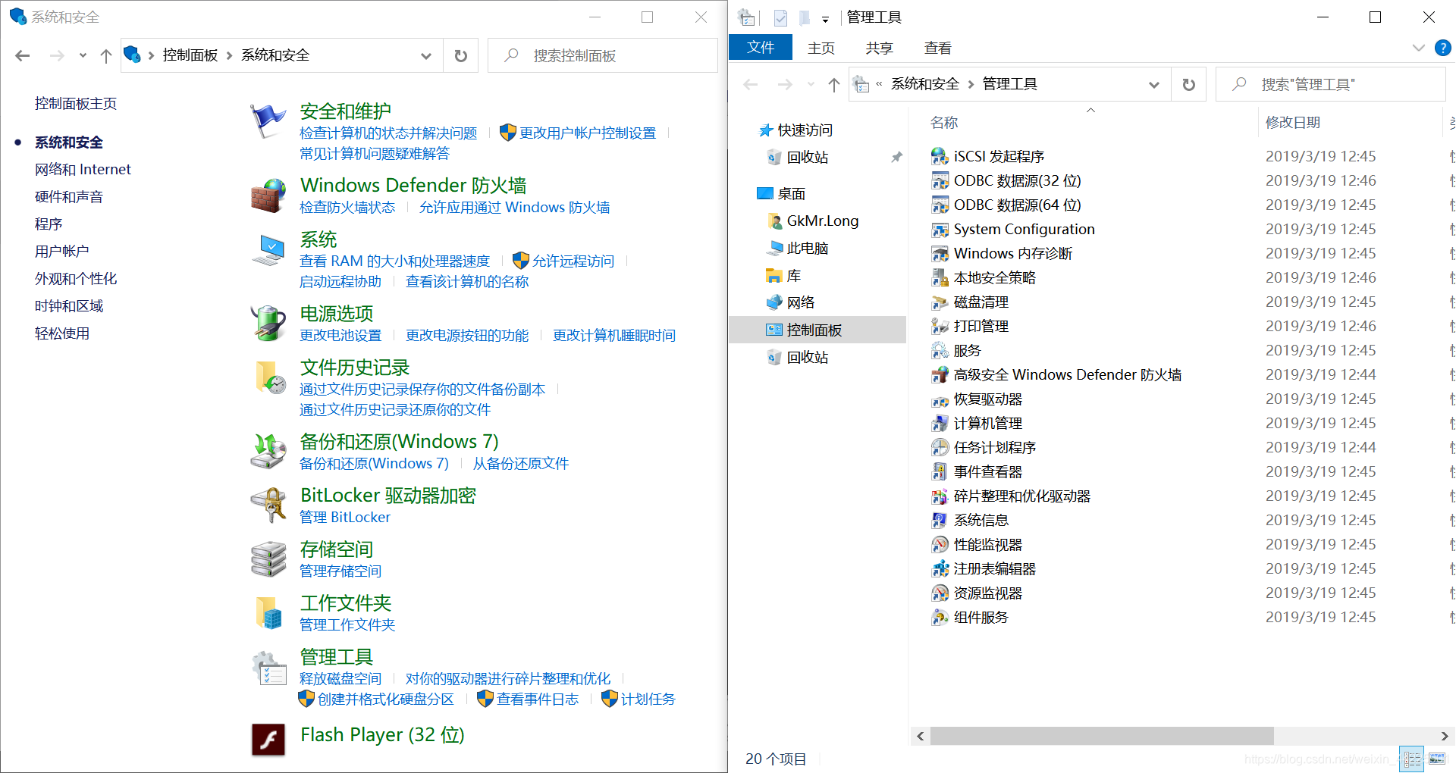Focus the 搜索控制面板 search box
Image resolution: width=1456 pixels, height=773 pixels.
(603, 55)
